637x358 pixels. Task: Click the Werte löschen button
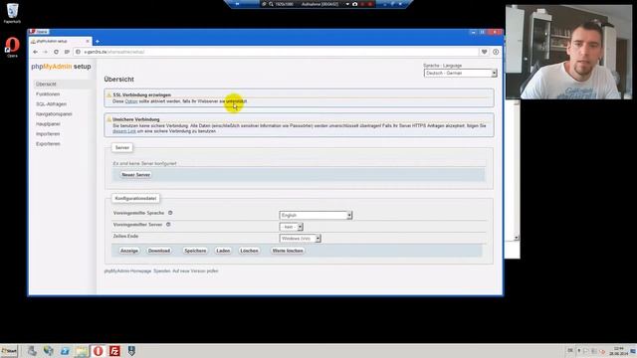coord(288,251)
